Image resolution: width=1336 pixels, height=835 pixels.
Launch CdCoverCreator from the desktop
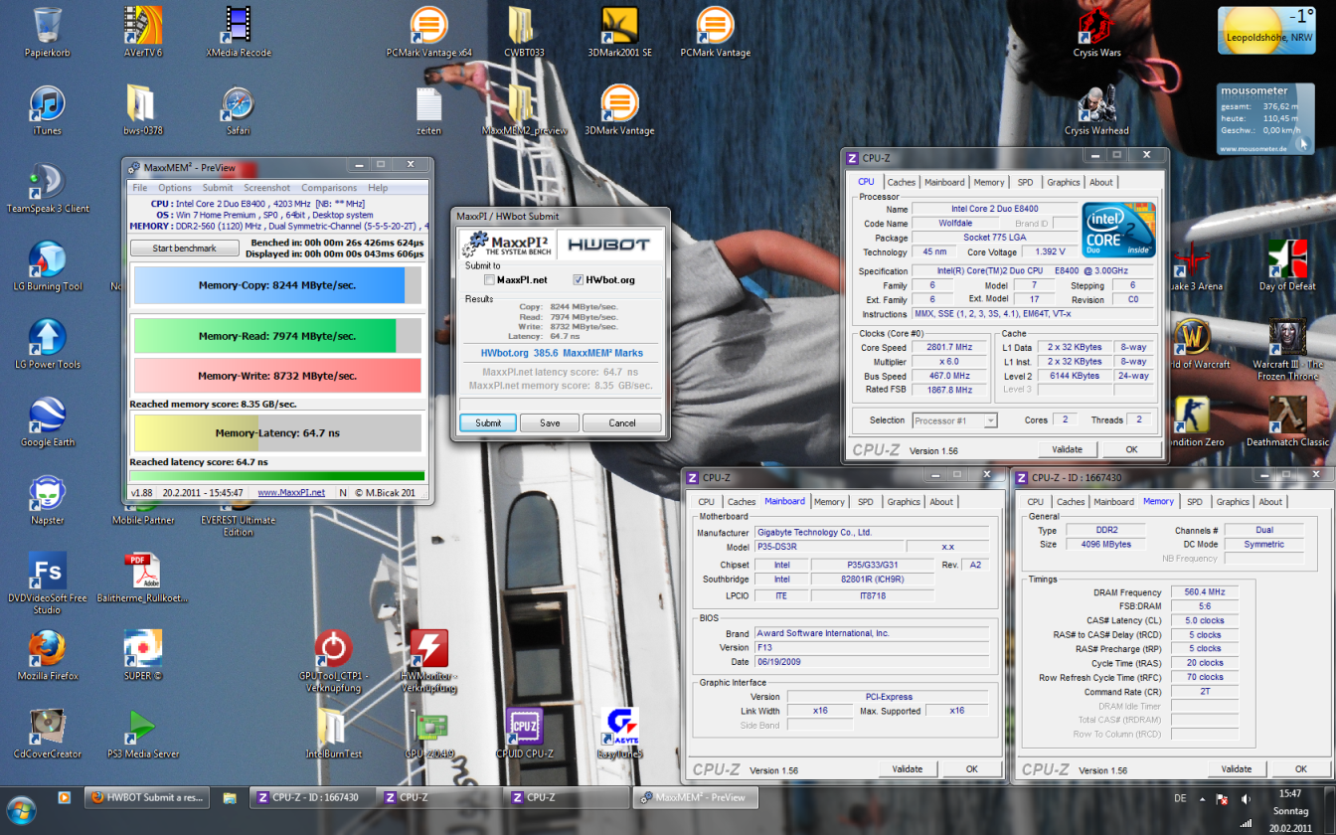click(47, 734)
